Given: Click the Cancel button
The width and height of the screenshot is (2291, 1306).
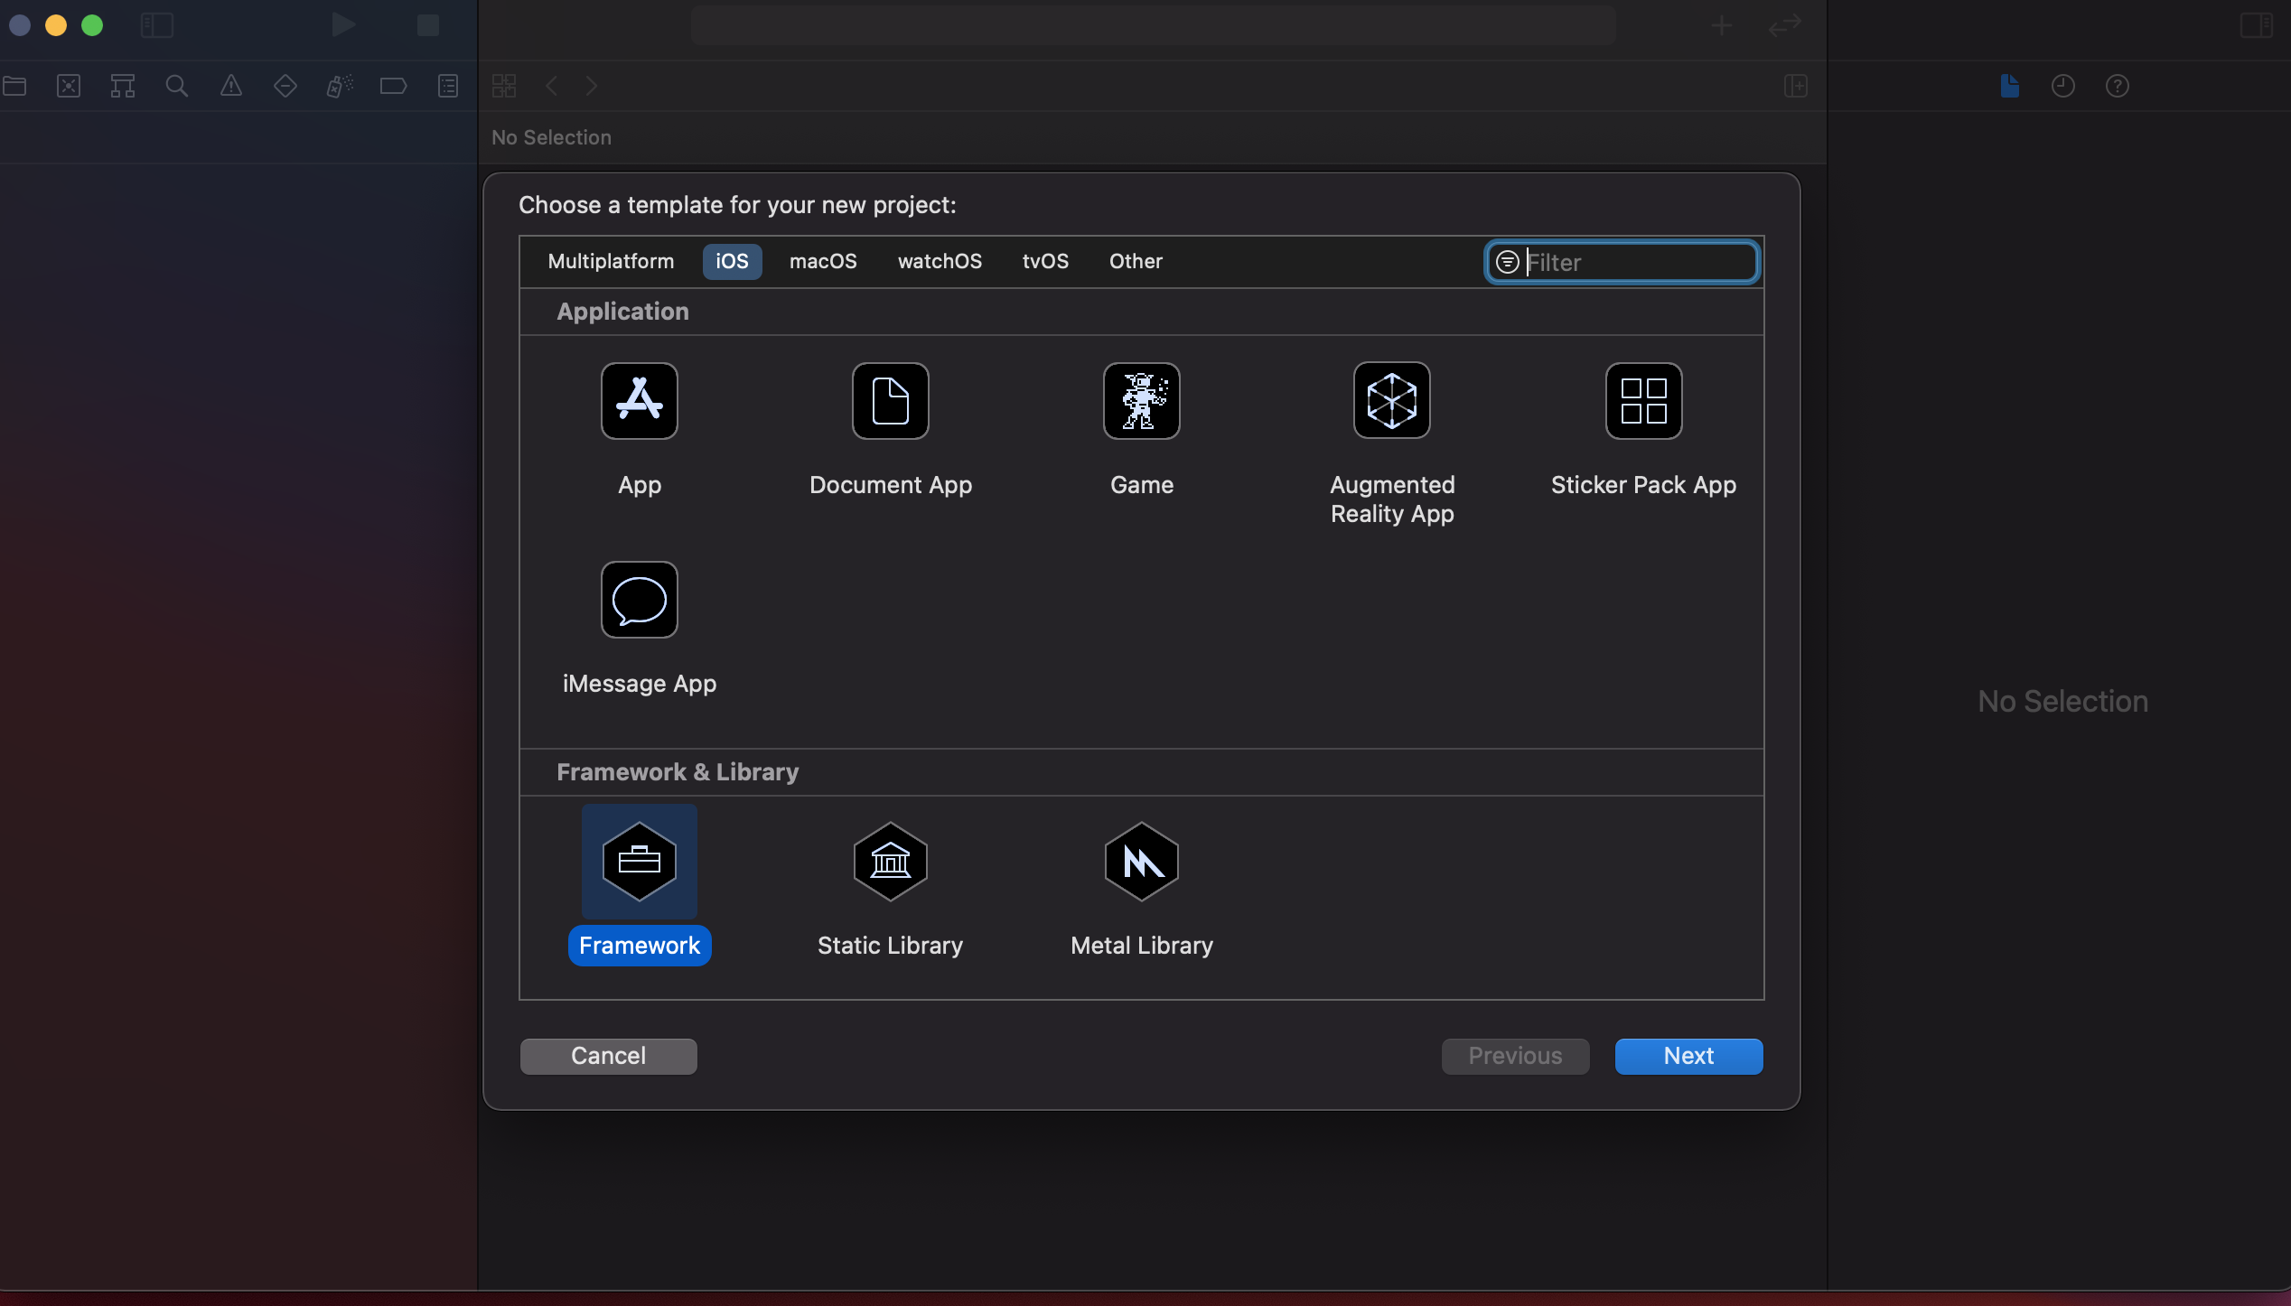Looking at the screenshot, I should (x=608, y=1056).
